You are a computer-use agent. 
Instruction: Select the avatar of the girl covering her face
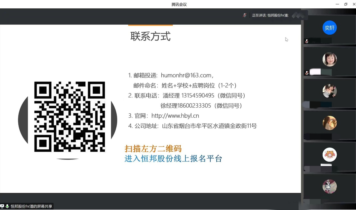click(330, 91)
